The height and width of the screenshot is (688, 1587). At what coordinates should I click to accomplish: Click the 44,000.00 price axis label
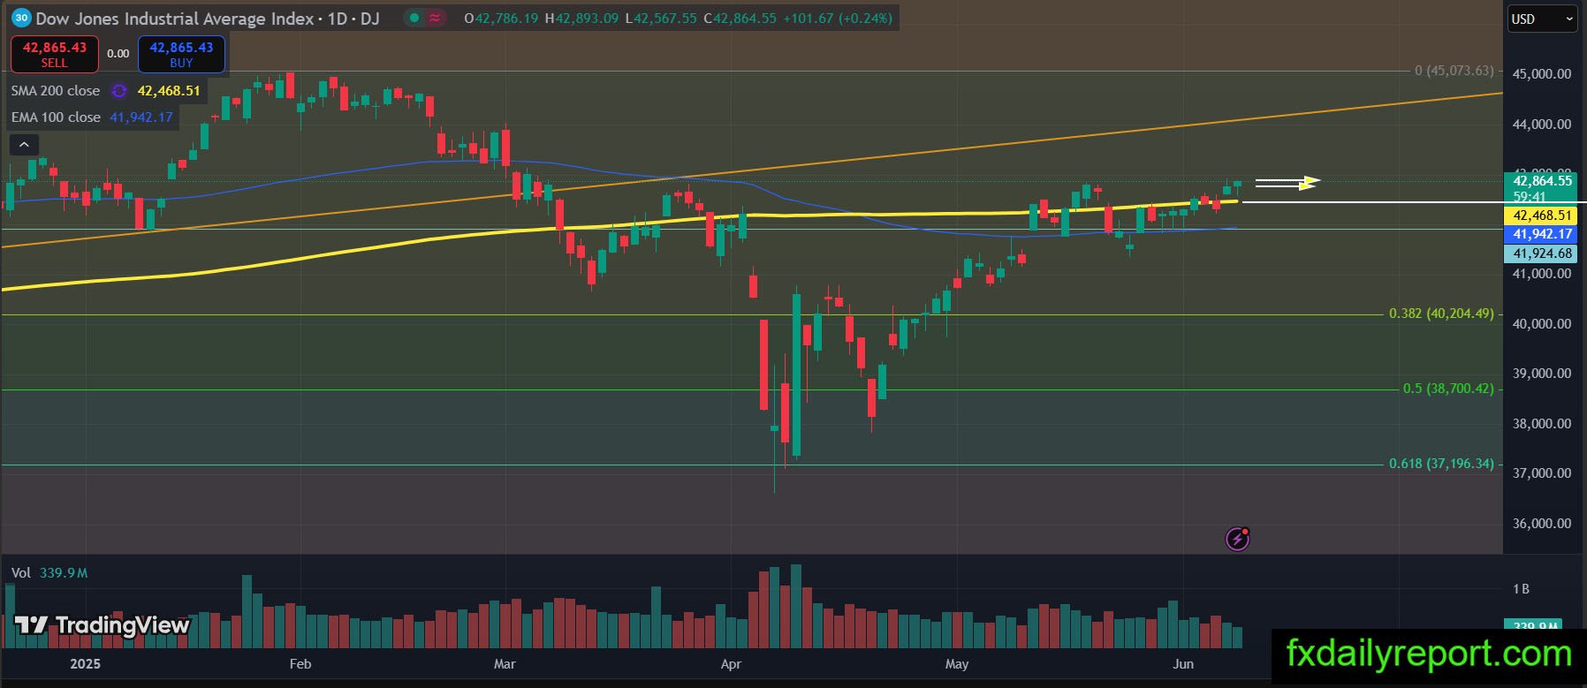click(1542, 125)
